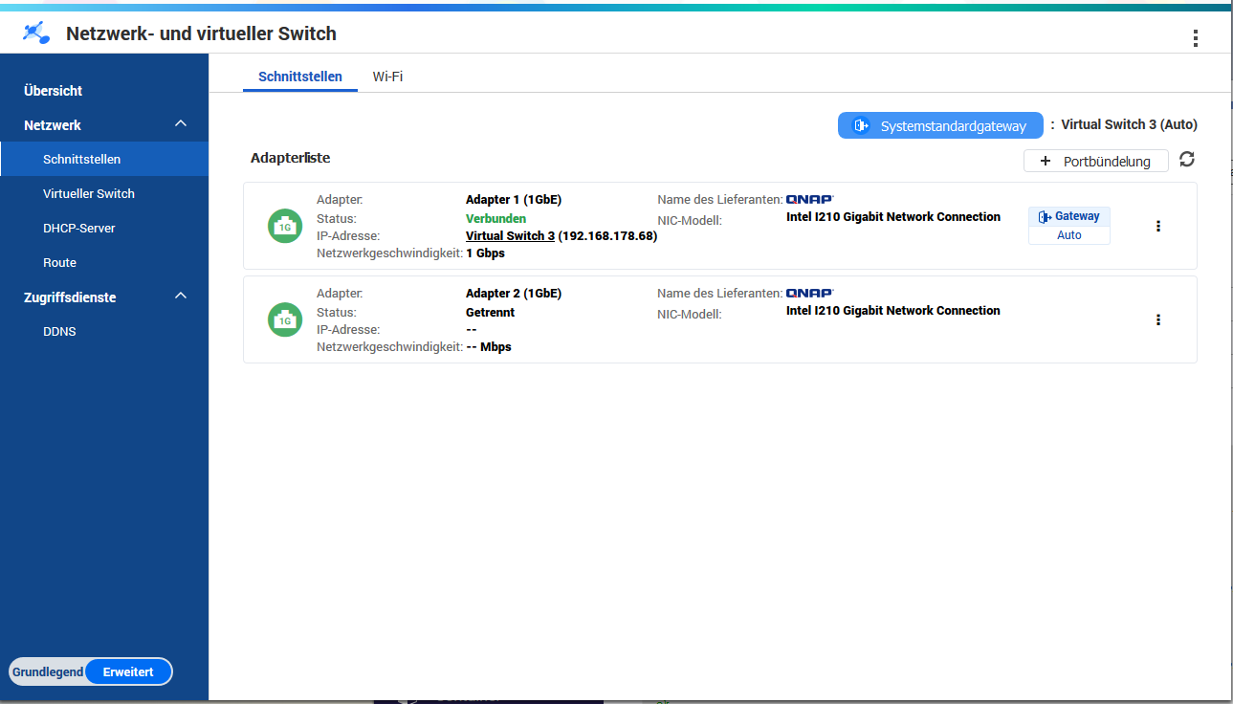Go to Übersicht in the sidebar
Screen dimensions: 1233x704
(54, 91)
